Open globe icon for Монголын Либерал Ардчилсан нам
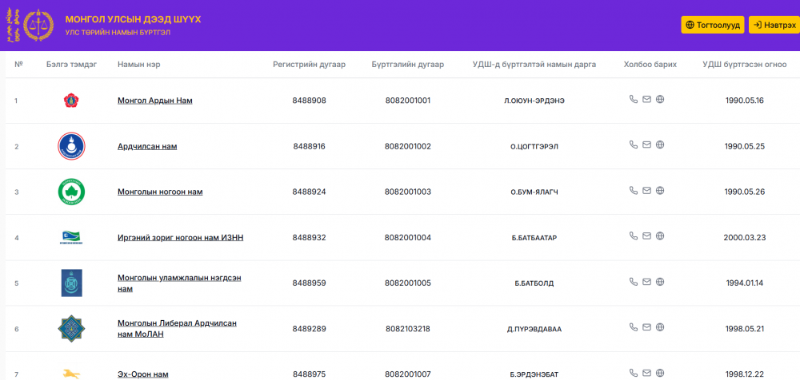This screenshot has width=800, height=380. [x=660, y=327]
